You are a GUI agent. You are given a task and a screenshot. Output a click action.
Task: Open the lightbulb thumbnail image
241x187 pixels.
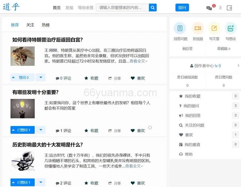coord(22,109)
